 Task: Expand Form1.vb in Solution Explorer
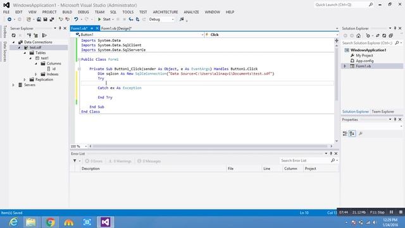pos(345,66)
